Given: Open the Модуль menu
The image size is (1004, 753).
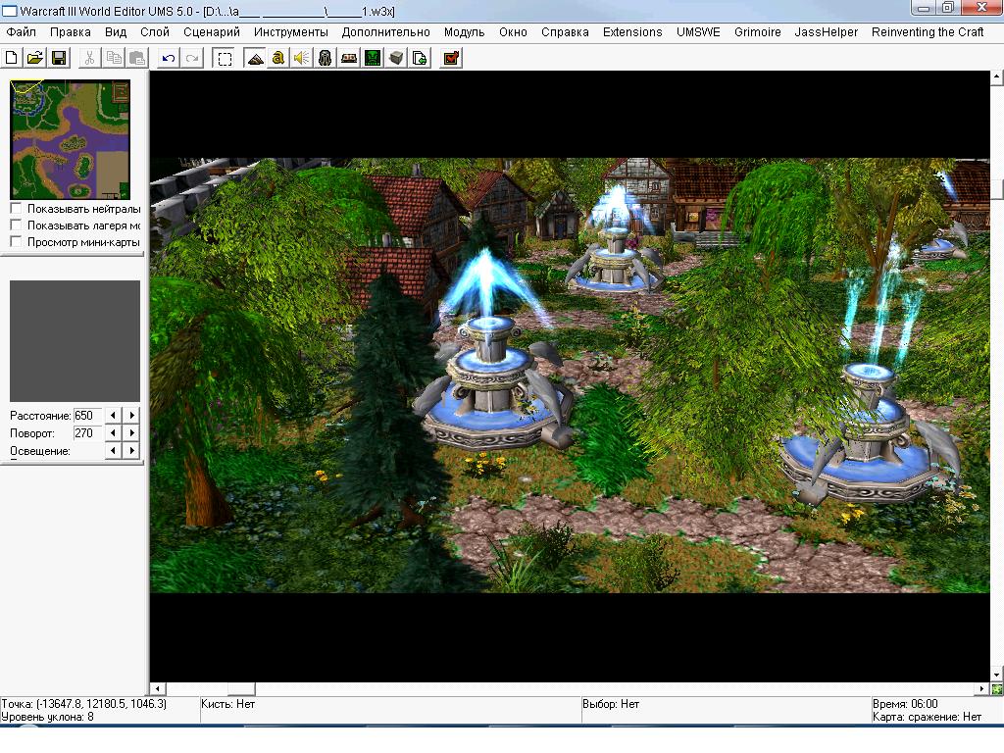Looking at the screenshot, I should pos(464,32).
